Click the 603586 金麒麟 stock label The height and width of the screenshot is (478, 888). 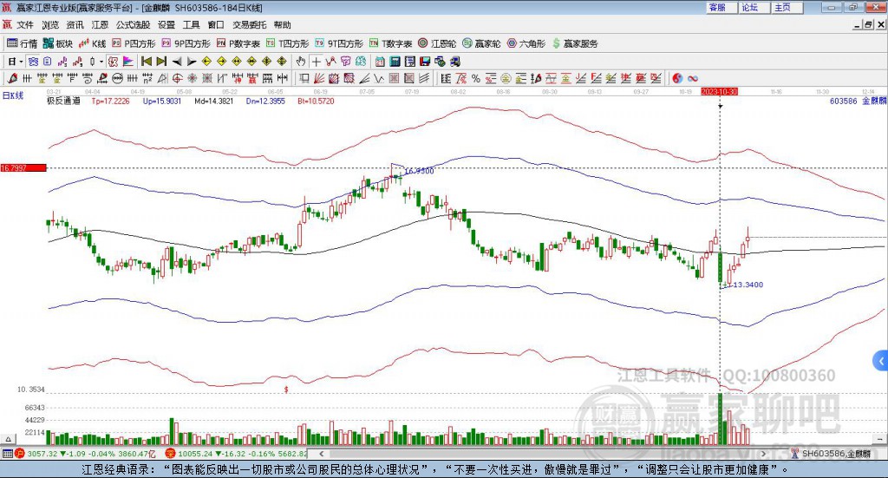pos(858,101)
